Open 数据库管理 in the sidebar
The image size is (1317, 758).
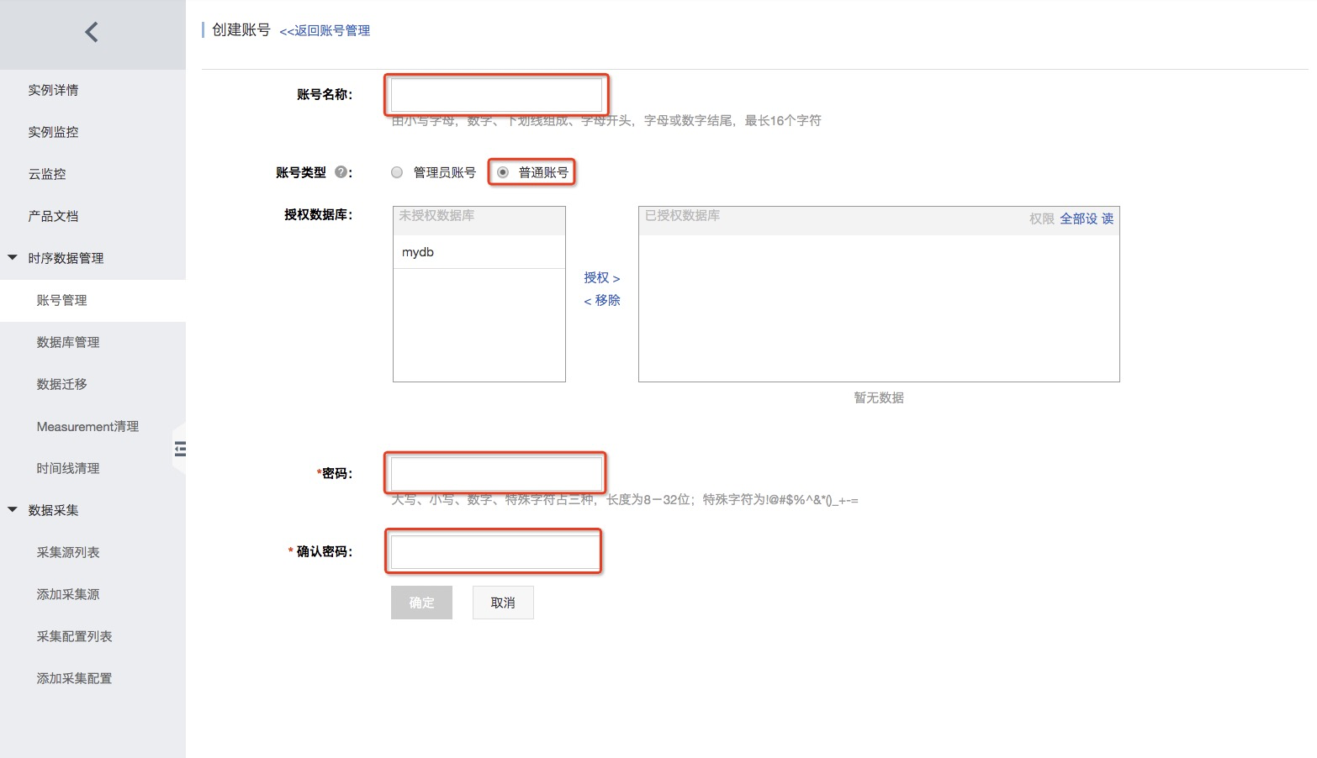point(68,342)
